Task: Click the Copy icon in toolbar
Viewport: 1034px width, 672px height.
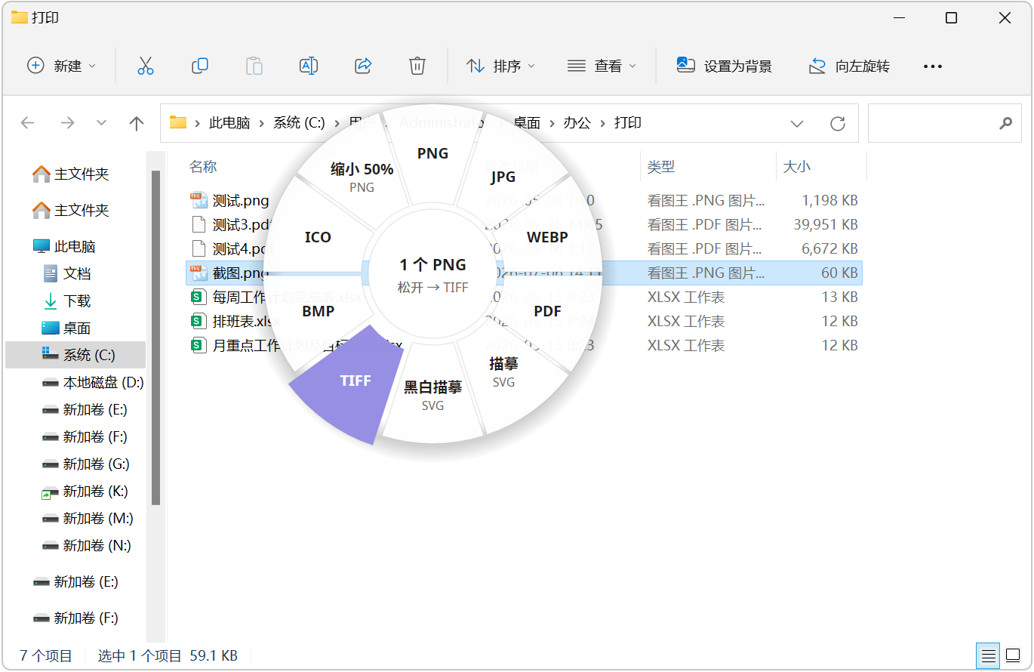Action: click(x=200, y=66)
